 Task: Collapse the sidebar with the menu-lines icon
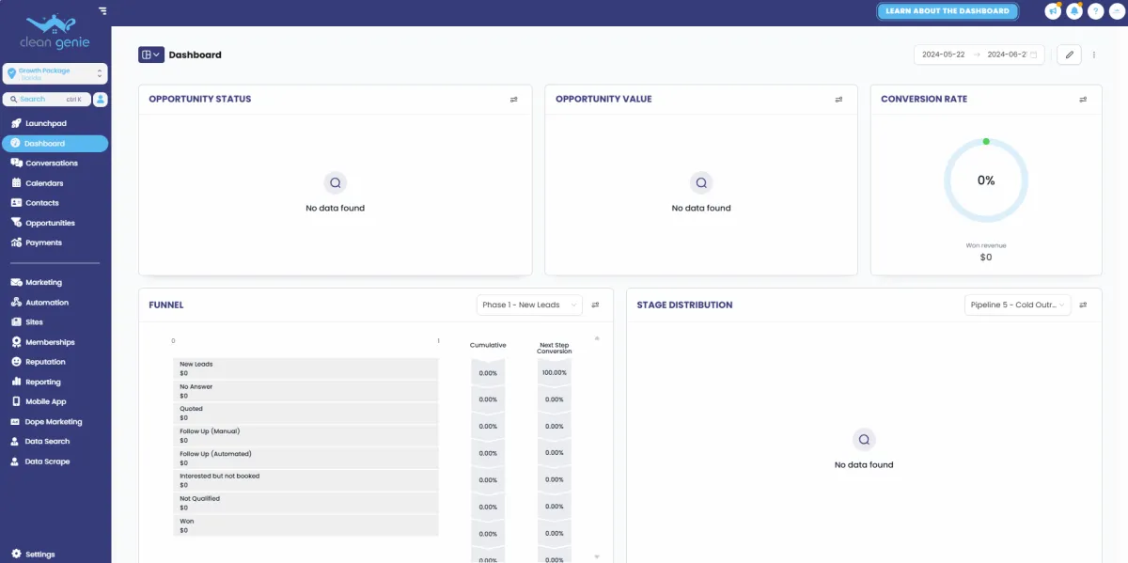[102, 11]
